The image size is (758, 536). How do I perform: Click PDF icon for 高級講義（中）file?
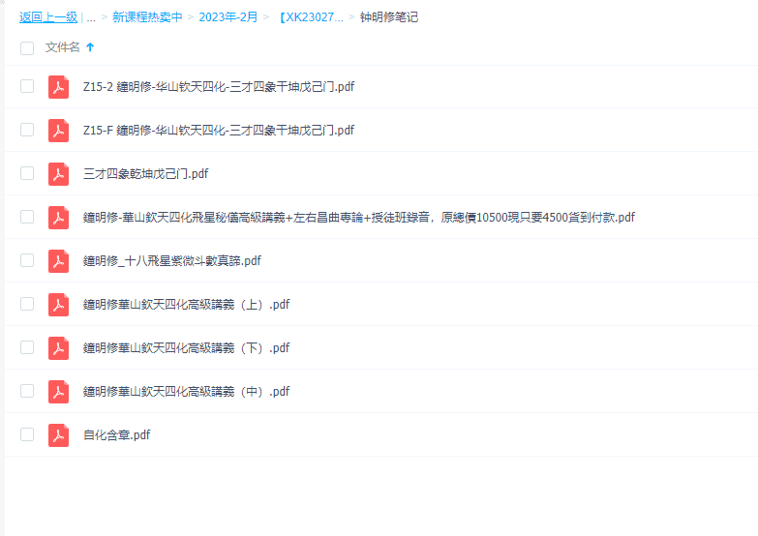tap(58, 392)
